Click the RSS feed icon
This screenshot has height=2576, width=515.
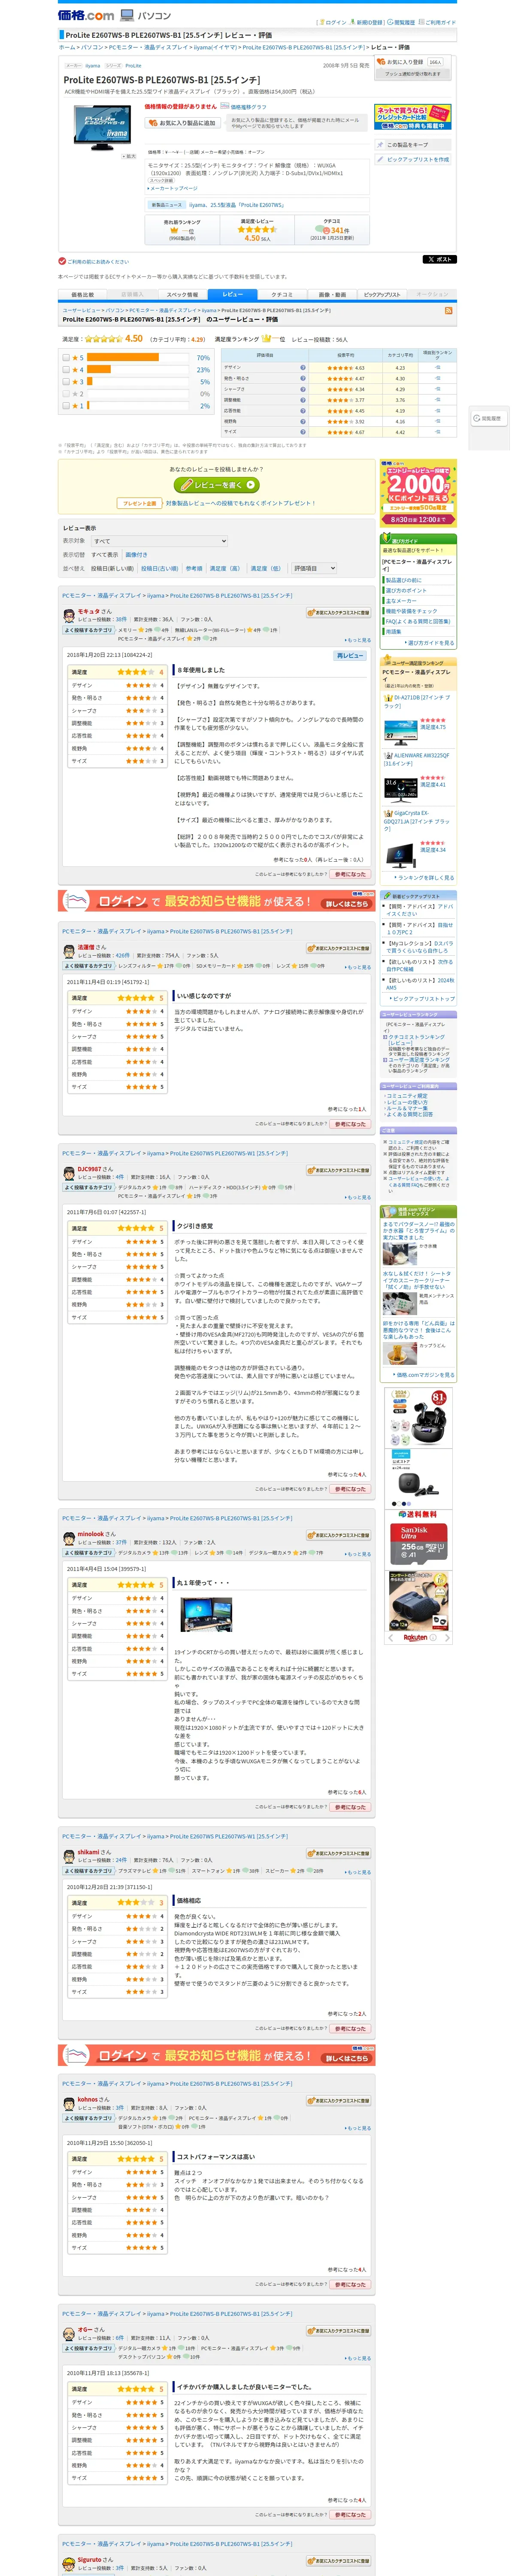click(x=448, y=310)
